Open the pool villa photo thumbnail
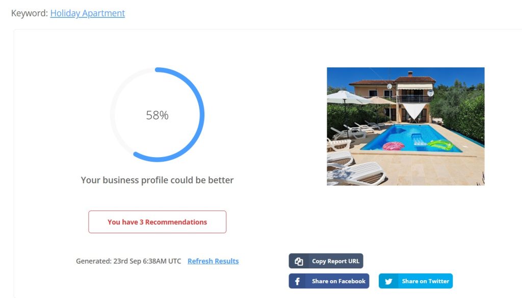This screenshot has width=522, height=298. [405, 126]
